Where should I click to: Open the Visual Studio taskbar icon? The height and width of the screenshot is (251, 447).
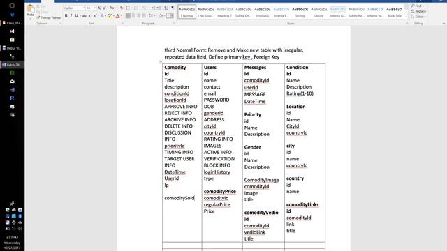pyautogui.click(x=12, y=31)
